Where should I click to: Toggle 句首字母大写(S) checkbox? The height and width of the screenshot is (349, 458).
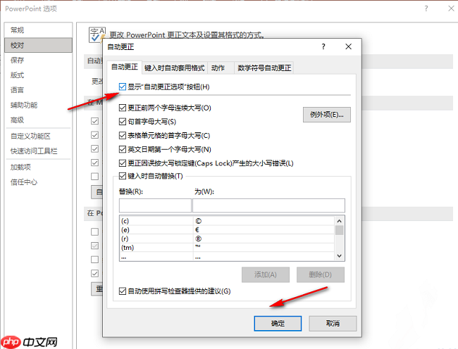pos(123,122)
